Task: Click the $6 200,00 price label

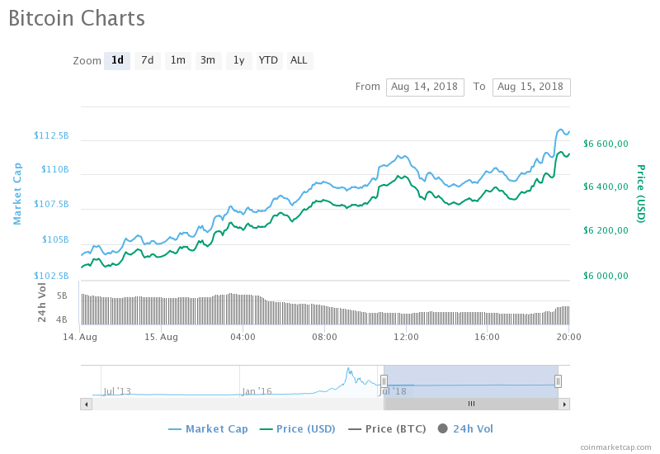Action: pos(606,230)
